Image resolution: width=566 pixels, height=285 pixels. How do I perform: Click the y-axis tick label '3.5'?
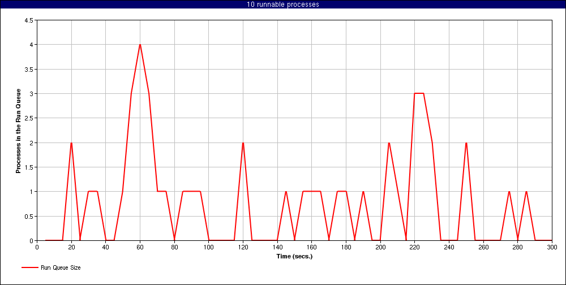pos(29,69)
